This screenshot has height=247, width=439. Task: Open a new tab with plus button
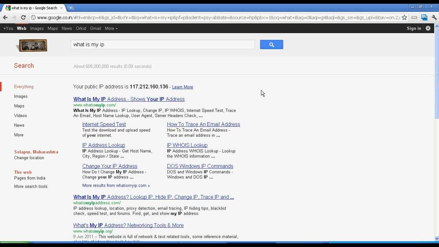pyautogui.click(x=71, y=8)
